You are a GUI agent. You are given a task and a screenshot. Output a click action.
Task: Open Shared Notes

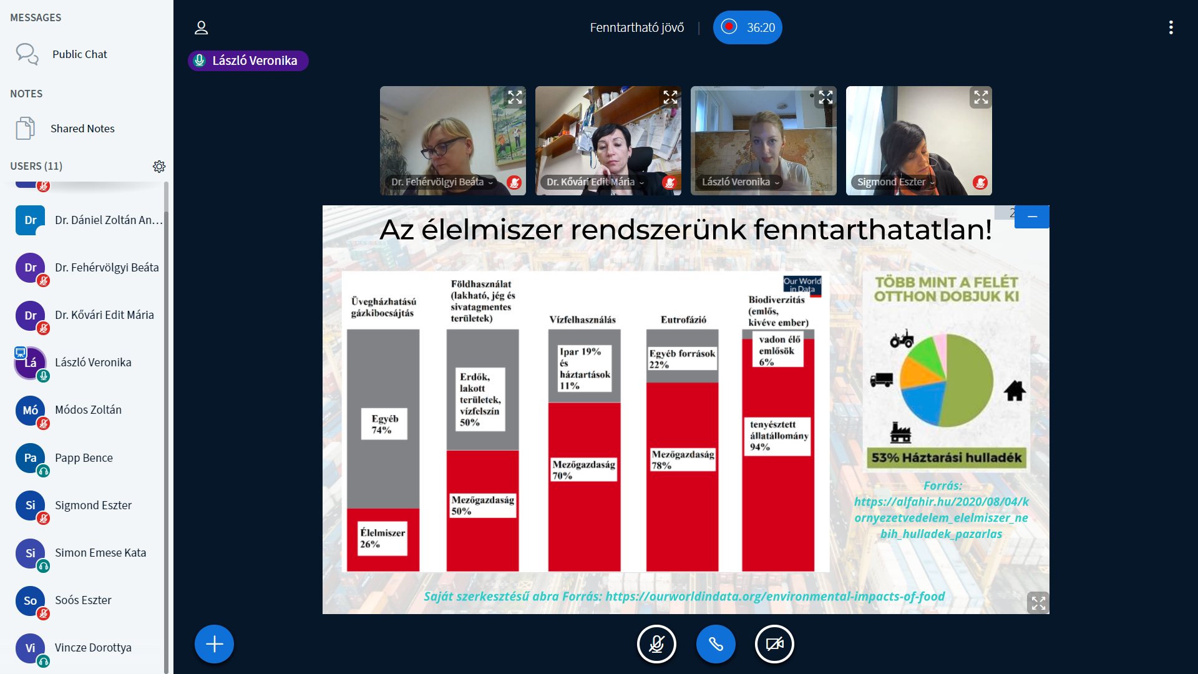click(x=82, y=129)
